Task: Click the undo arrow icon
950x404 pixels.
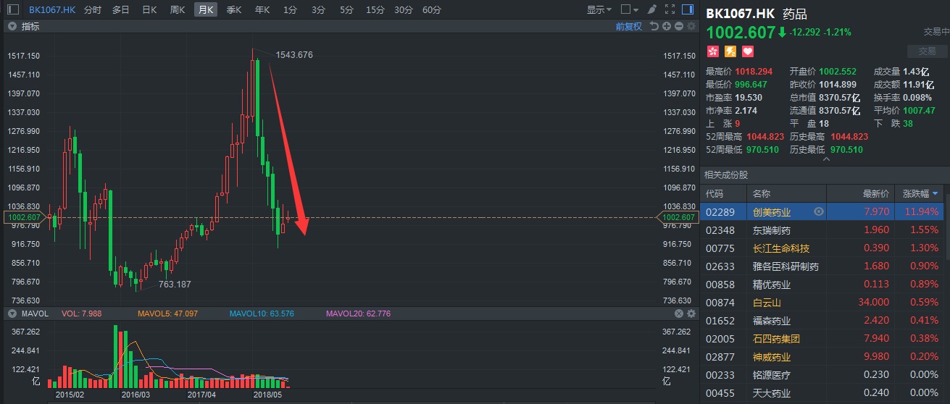Action: pyautogui.click(x=654, y=26)
